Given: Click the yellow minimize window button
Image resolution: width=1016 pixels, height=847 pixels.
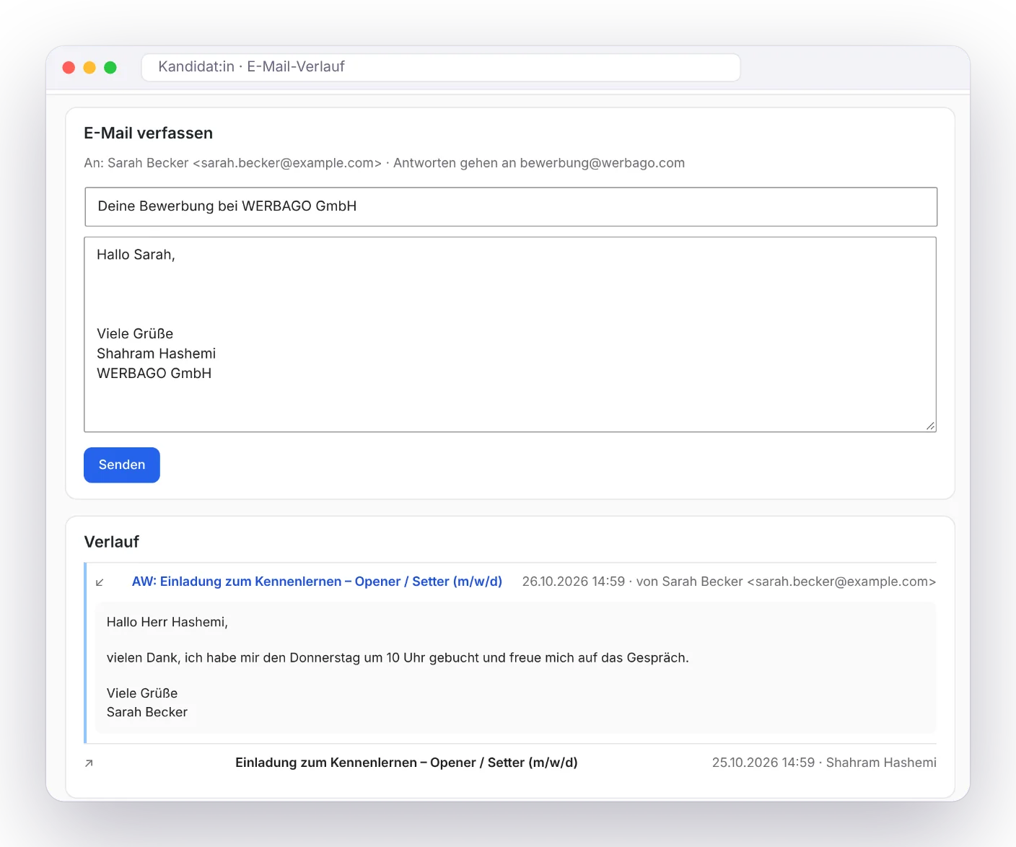Looking at the screenshot, I should (89, 67).
